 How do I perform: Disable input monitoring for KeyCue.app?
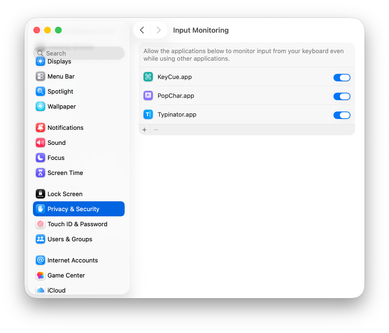coord(341,77)
